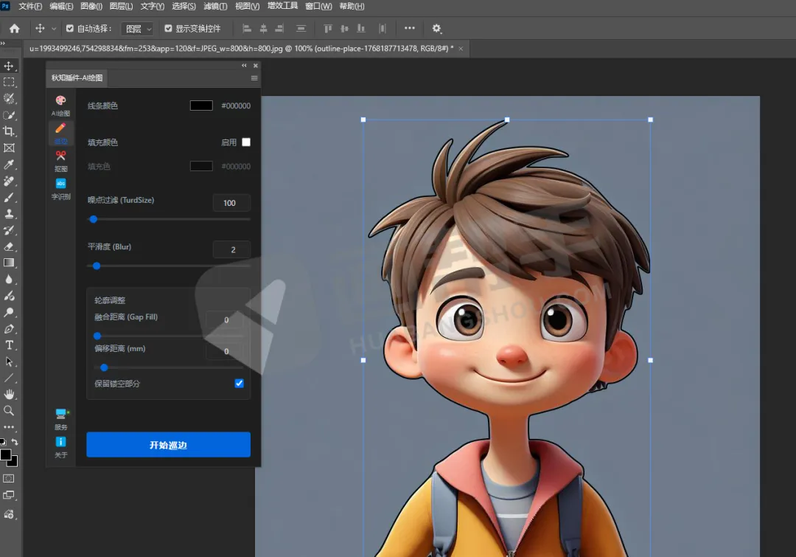This screenshot has height=557, width=796.
Task: Select the Zoom magnifier tool
Action: coord(9,411)
